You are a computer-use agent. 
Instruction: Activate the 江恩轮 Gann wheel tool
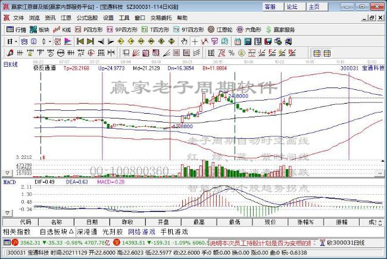pyautogui.click(x=220, y=29)
